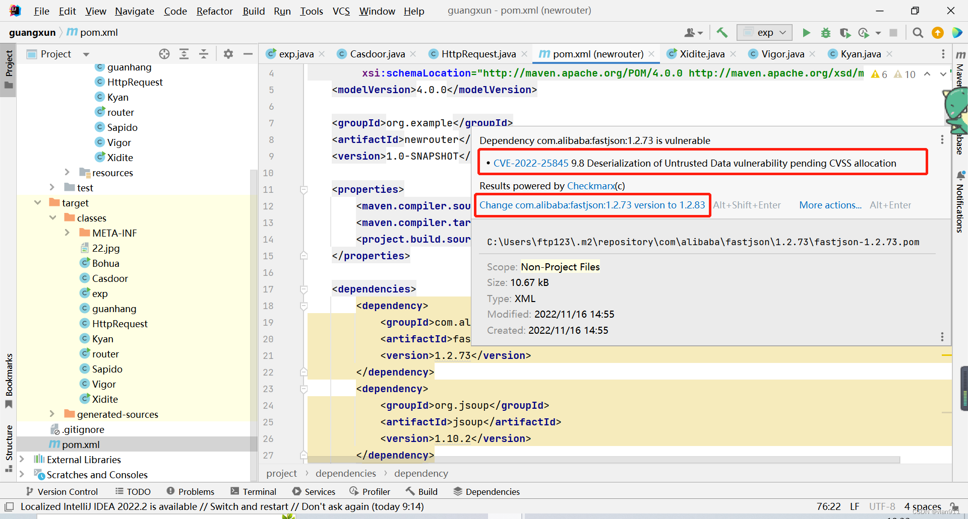Expand all items in Project panel
Viewport: 968px width, 519px height.
coord(184,54)
